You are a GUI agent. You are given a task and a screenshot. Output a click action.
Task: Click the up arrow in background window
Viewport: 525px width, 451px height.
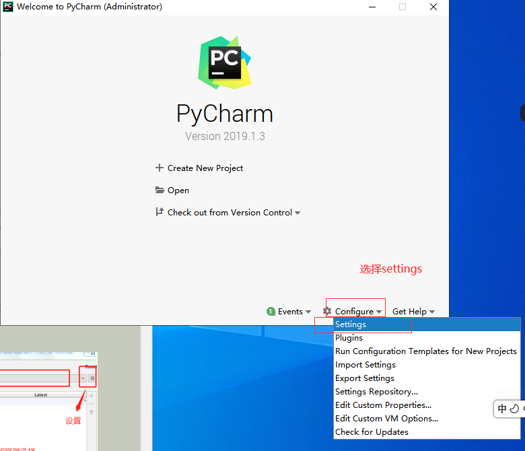click(91, 412)
